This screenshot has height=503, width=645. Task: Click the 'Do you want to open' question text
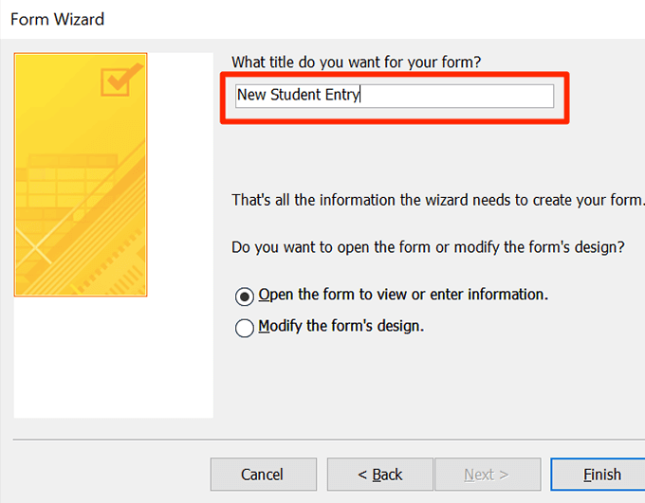click(x=428, y=247)
